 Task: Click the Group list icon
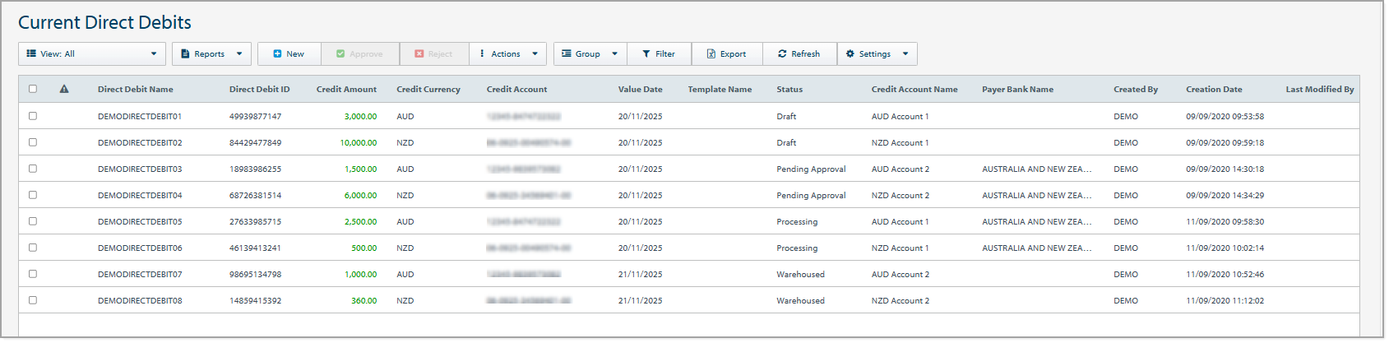pyautogui.click(x=567, y=54)
